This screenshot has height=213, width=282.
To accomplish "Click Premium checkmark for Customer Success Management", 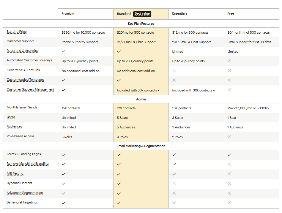I will (x=64, y=90).
